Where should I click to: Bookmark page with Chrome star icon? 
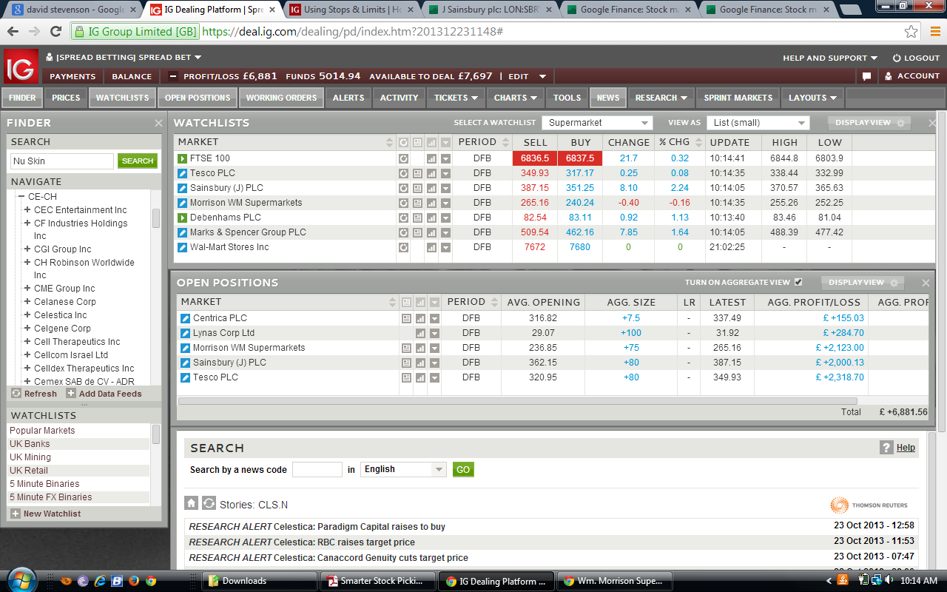[x=911, y=32]
